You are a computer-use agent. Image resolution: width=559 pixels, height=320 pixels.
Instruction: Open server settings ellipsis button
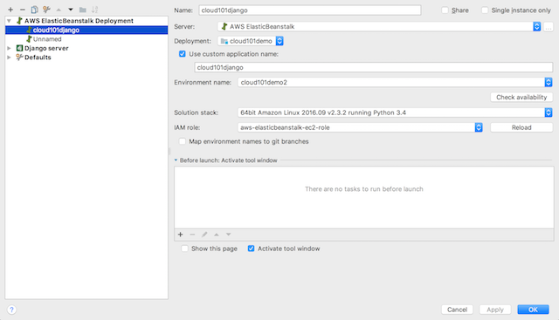click(x=549, y=27)
